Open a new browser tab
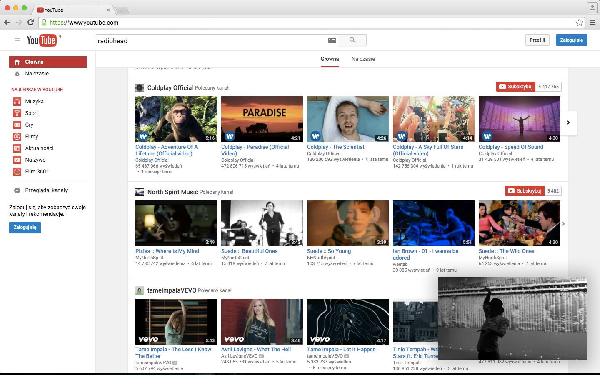This screenshot has height=375, width=600. pos(122,10)
